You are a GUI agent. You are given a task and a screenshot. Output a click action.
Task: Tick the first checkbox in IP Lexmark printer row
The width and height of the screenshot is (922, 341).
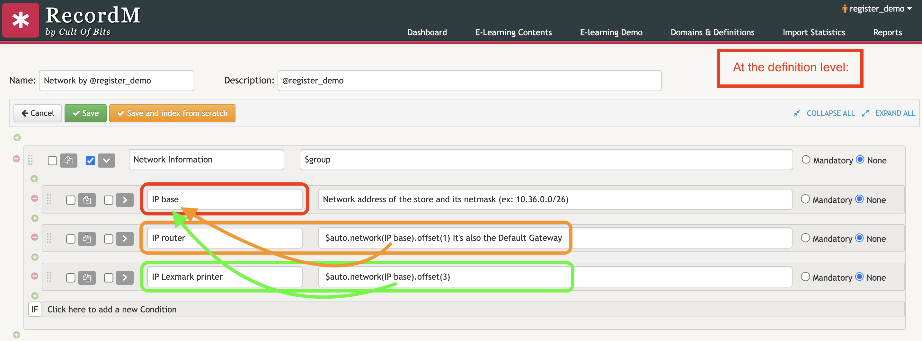(71, 278)
